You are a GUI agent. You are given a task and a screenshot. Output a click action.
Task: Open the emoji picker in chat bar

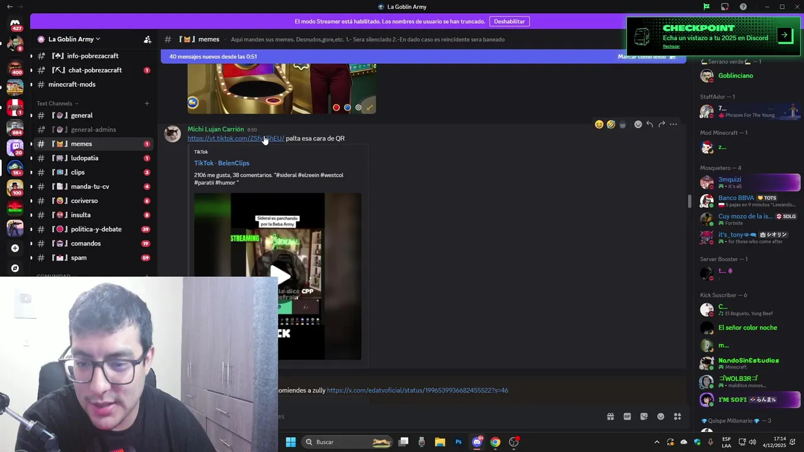tap(661, 416)
